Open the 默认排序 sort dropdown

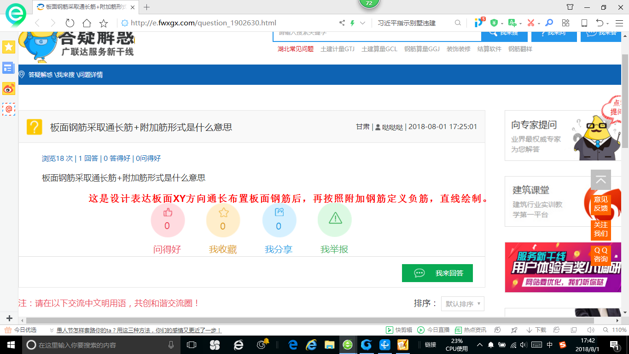pos(463,304)
